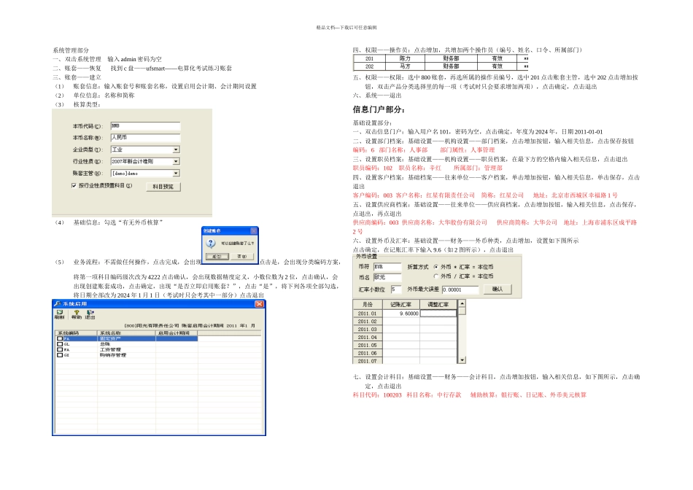693x490 pixels.
Task: Click the 确认 button in 外币设置
Action: pyautogui.click(x=498, y=289)
